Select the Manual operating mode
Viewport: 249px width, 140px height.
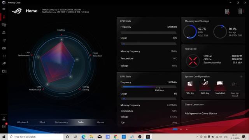click(100, 122)
